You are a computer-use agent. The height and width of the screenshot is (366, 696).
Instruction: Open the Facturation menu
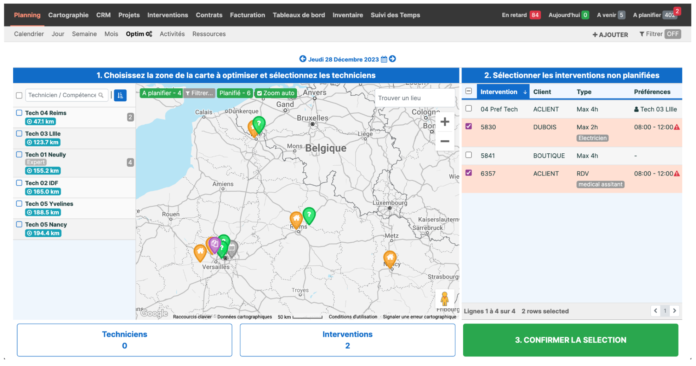[x=247, y=15]
